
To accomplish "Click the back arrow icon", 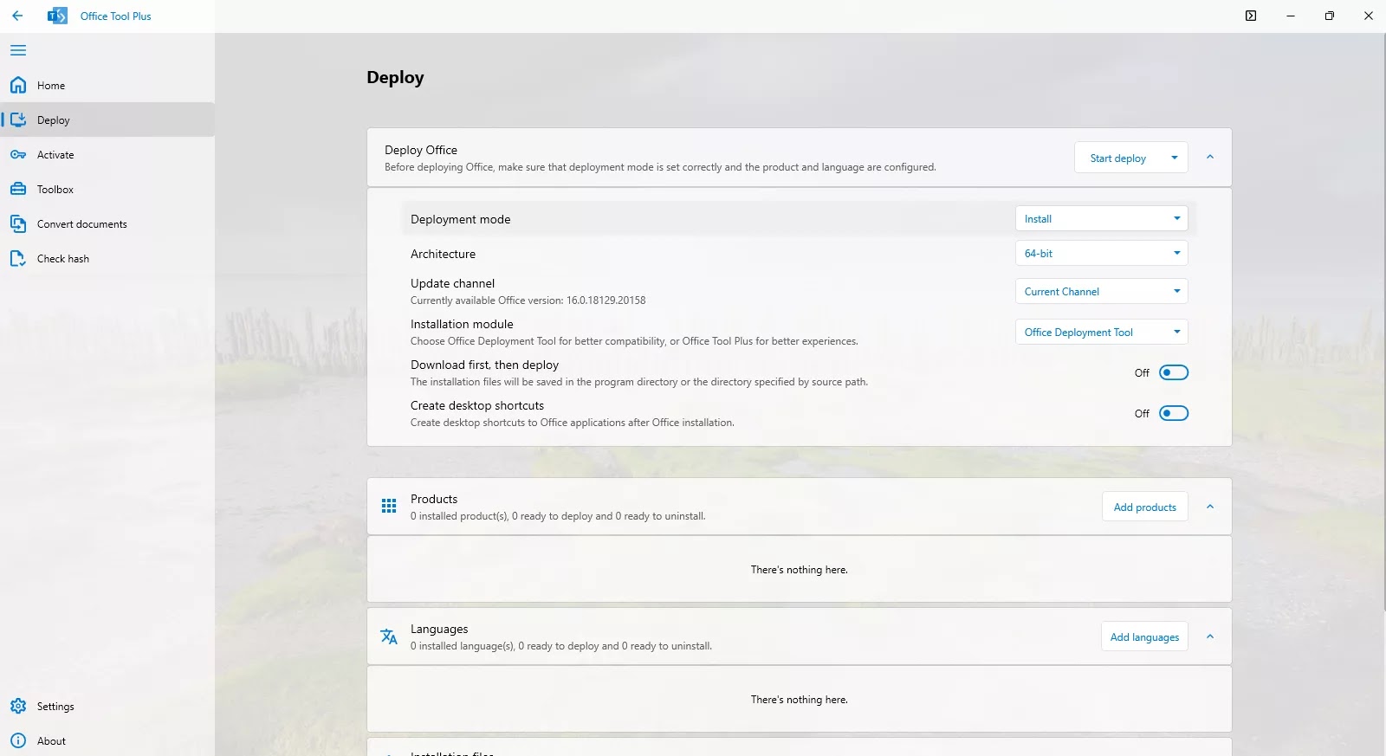I will click(17, 16).
